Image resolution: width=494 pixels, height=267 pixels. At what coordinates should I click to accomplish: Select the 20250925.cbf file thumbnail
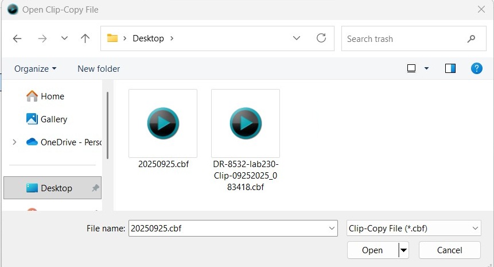click(163, 123)
